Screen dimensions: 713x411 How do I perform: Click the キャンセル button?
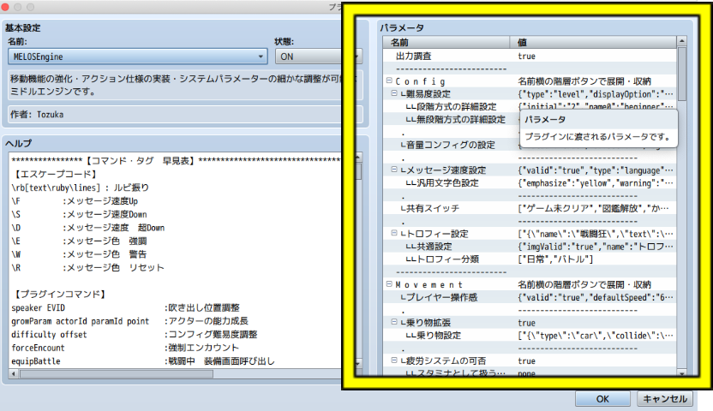pos(665,398)
